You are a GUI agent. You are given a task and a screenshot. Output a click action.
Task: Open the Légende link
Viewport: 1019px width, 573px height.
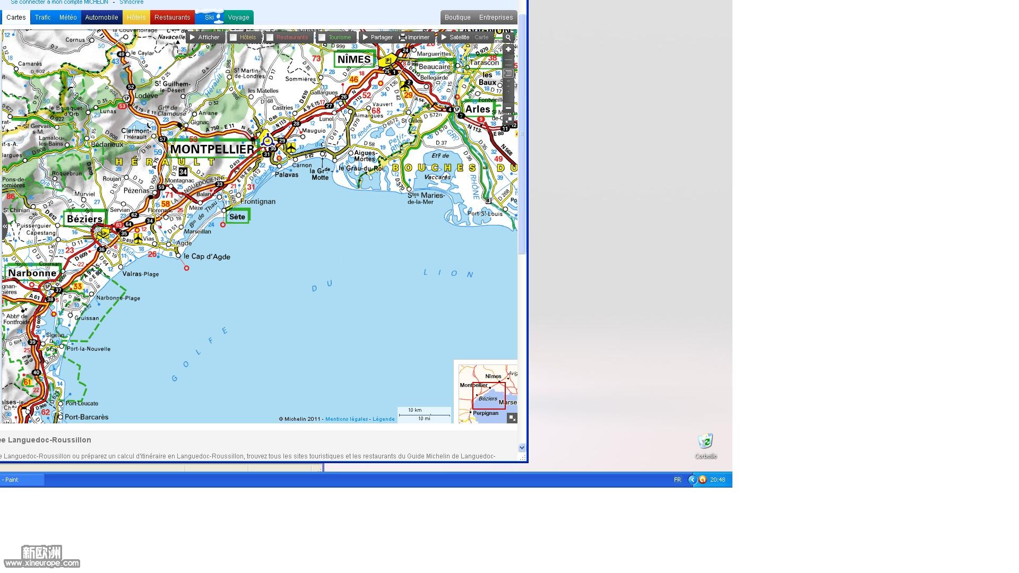tap(384, 419)
